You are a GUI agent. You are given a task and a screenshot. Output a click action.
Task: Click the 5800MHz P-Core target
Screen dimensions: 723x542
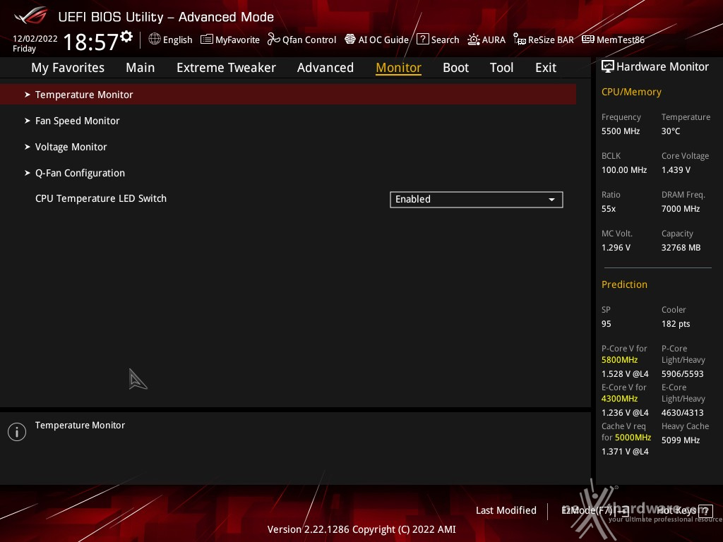pos(620,360)
